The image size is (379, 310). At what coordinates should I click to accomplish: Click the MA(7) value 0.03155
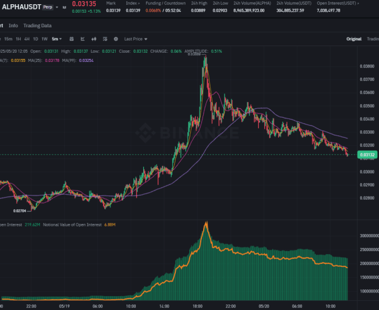pyautogui.click(x=18, y=61)
